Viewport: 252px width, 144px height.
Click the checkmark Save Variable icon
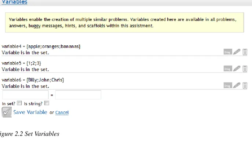(7, 112)
